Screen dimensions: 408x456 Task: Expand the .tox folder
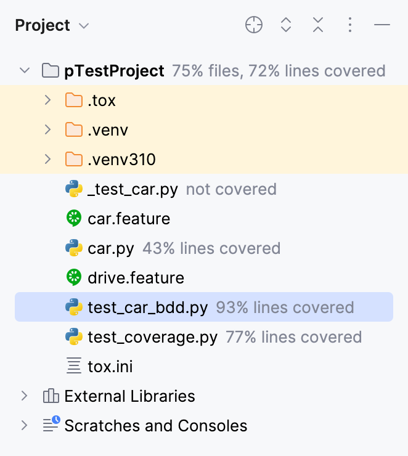[x=48, y=100]
